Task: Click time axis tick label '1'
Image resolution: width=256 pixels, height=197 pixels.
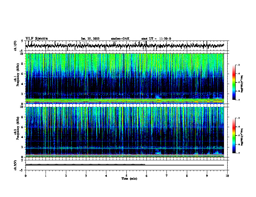Action: click(x=46, y=176)
